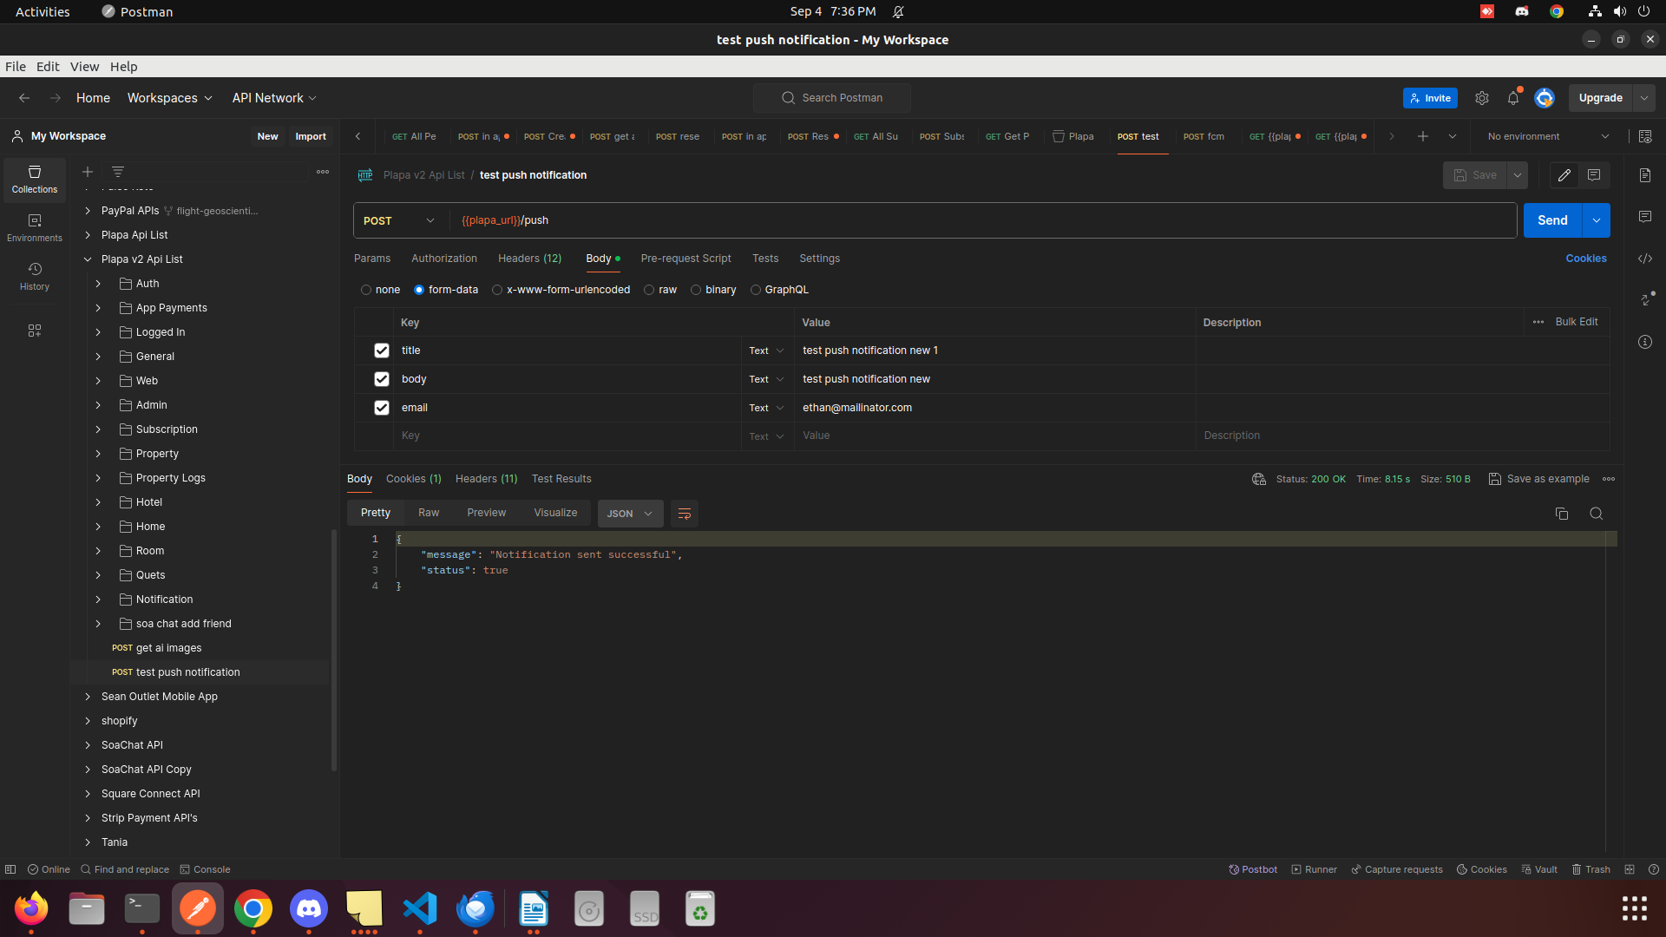Open the configure workspace sidebar icon
The height and width of the screenshot is (937, 1666).
(x=35, y=331)
